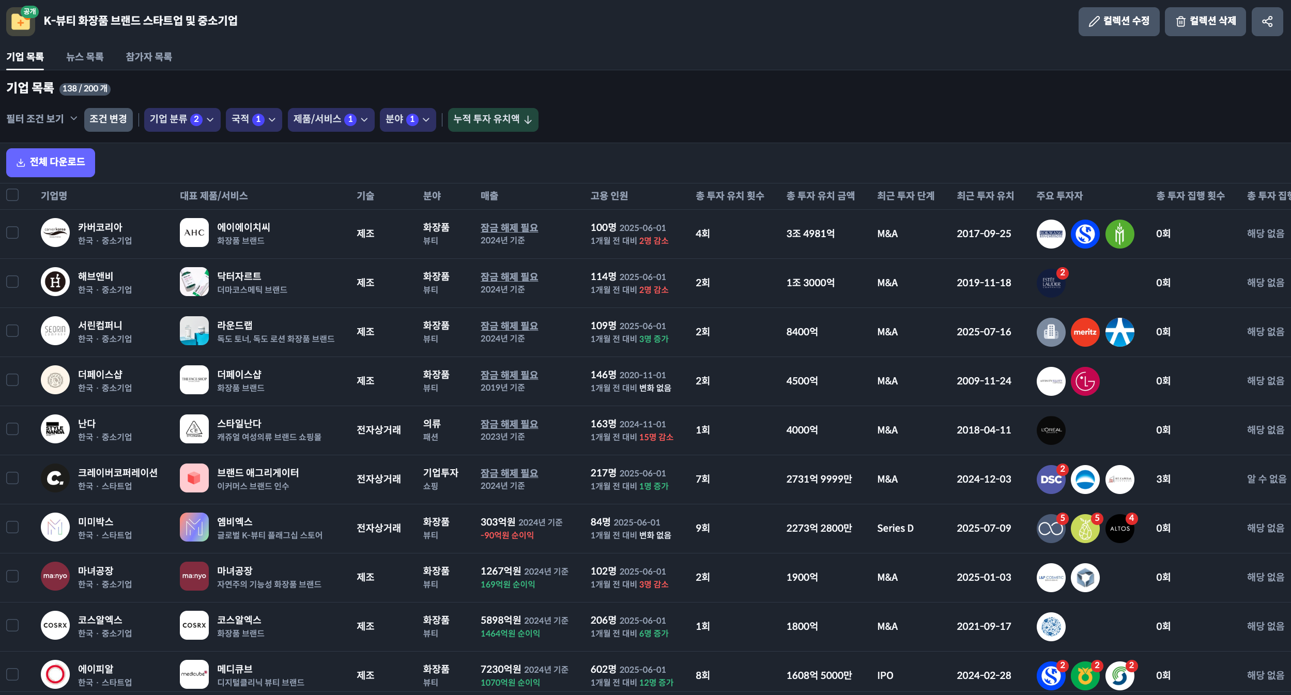Click the COSRX company logo
Viewport: 1291px width, 695px height.
(x=55, y=625)
